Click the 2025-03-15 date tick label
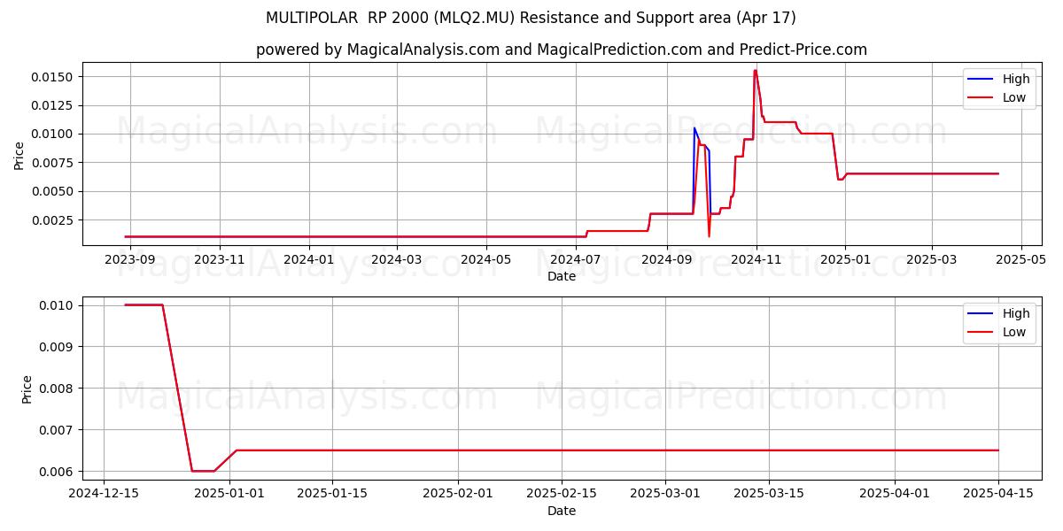The height and width of the screenshot is (531, 1063). pos(768,494)
